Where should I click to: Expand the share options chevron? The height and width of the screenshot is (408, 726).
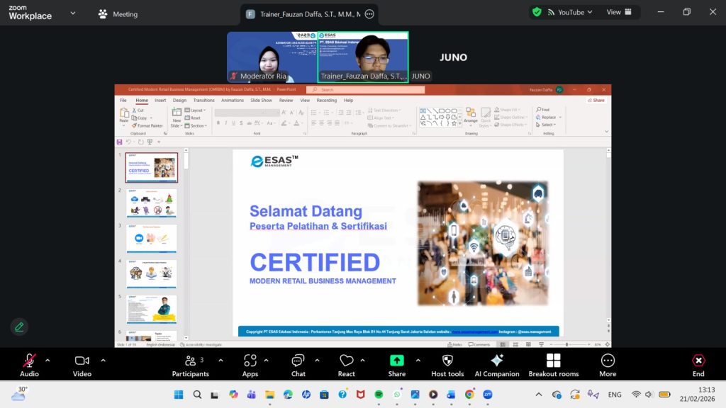point(417,360)
